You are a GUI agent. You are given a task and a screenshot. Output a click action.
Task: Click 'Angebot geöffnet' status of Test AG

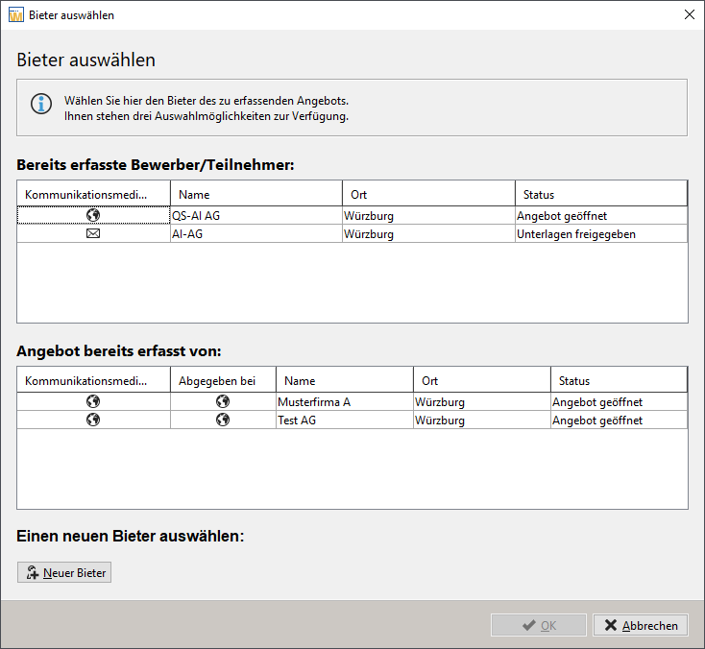point(620,420)
